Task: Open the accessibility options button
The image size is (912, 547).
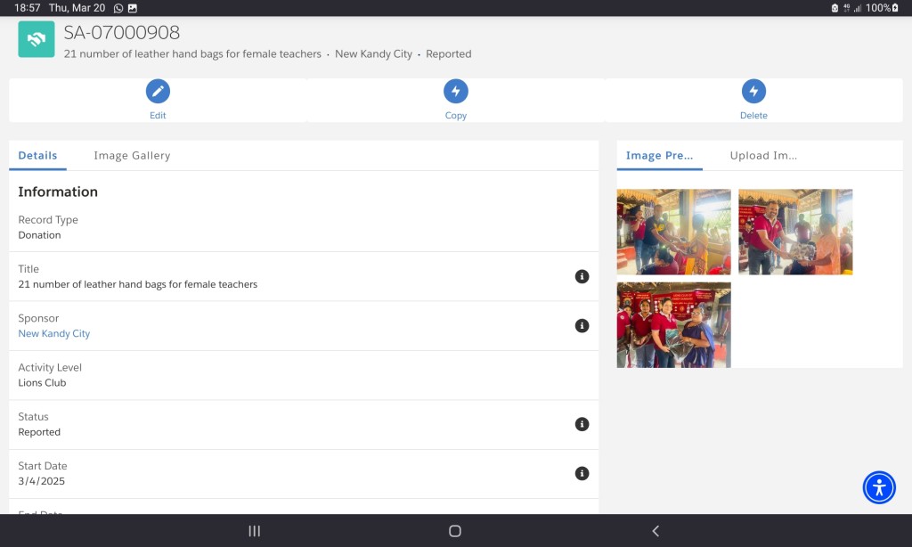Action: click(x=879, y=487)
